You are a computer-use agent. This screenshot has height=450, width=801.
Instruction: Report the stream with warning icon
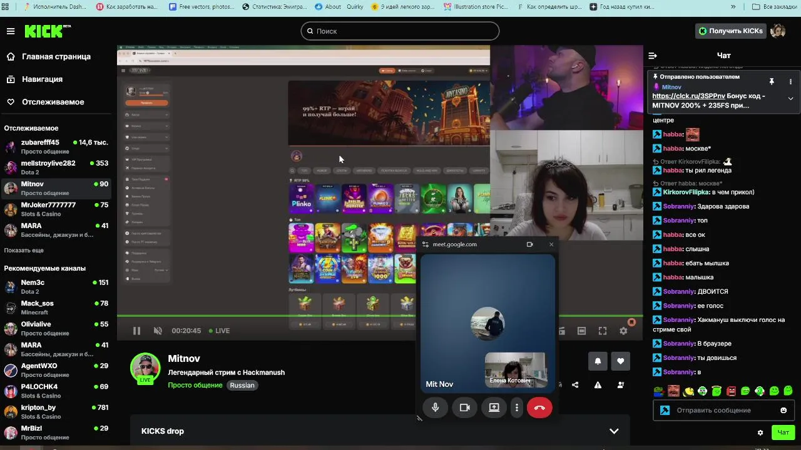[598, 385]
